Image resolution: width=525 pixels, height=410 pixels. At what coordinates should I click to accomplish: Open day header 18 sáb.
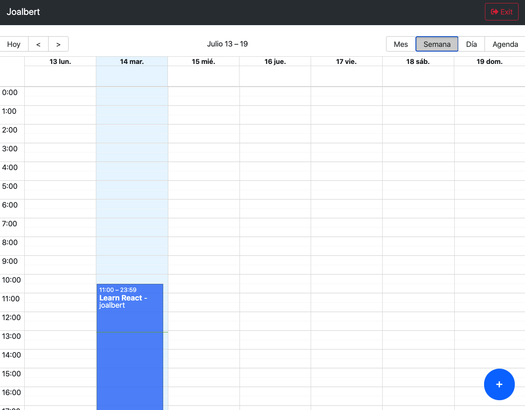(418, 61)
